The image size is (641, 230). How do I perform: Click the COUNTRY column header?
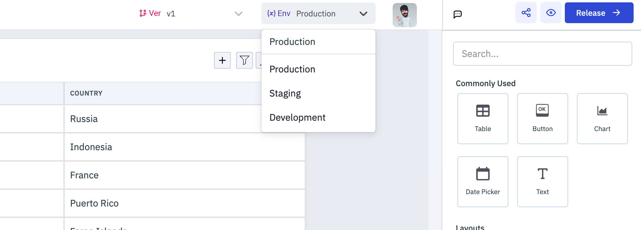coord(86,93)
